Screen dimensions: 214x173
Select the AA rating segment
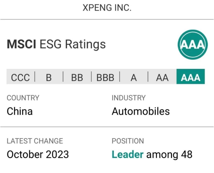[162, 77]
